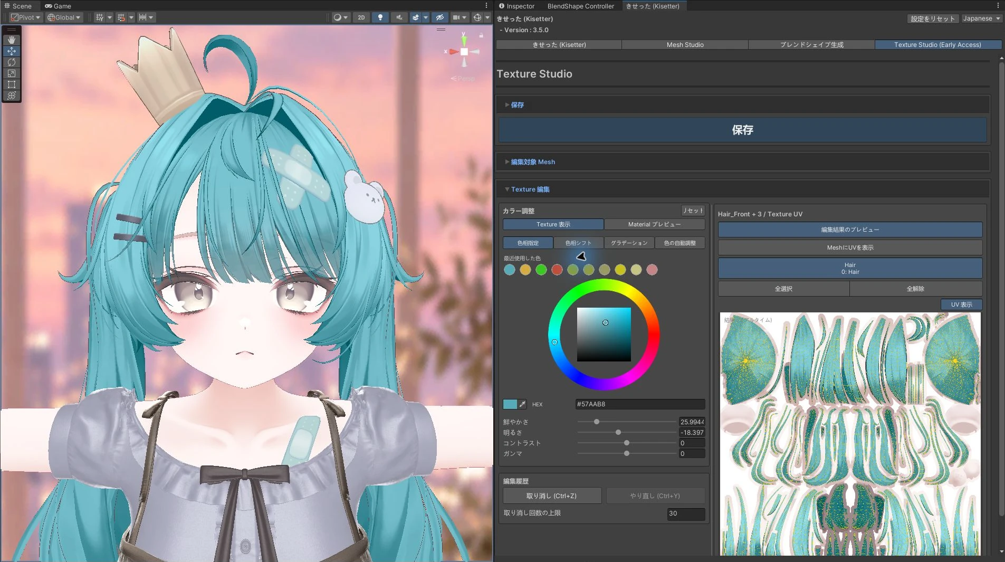The width and height of the screenshot is (1005, 562).
Task: Toggle hidden objects scene visibility
Action: point(439,17)
